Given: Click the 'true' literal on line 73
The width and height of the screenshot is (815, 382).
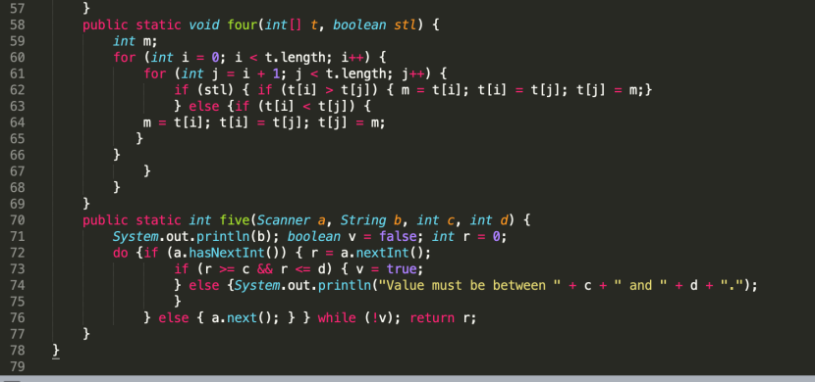Looking at the screenshot, I should pos(402,269).
